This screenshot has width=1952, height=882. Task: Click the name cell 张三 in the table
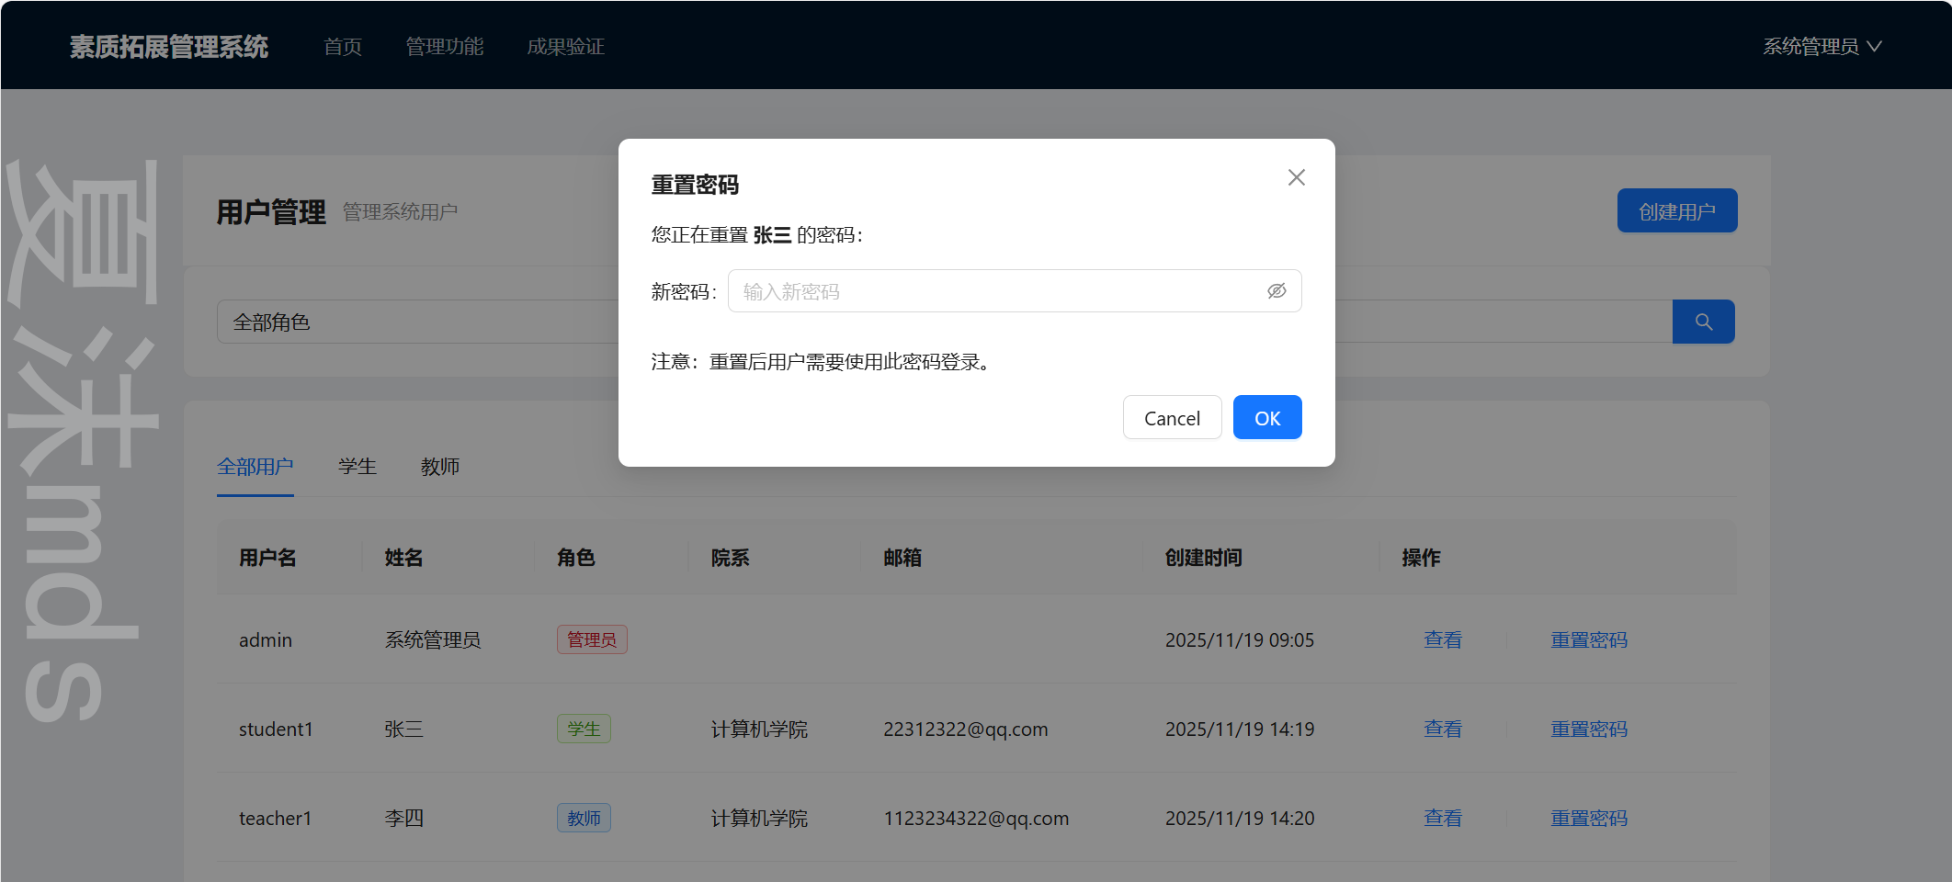403,729
